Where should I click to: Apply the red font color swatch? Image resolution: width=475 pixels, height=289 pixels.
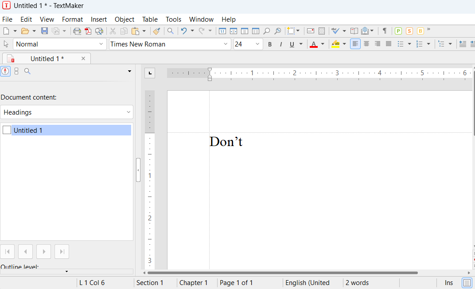click(x=314, y=44)
